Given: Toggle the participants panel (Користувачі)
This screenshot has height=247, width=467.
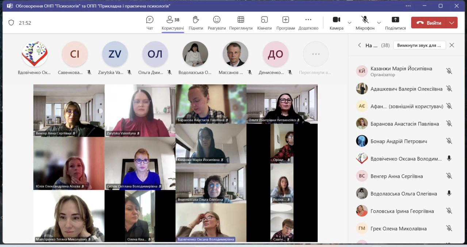Looking at the screenshot, I should 173,23.
